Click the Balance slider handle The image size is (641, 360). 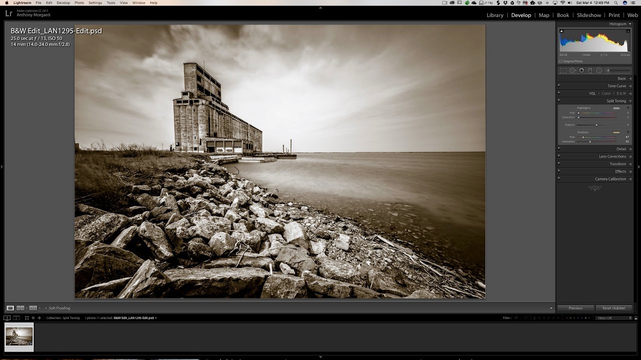click(x=596, y=125)
